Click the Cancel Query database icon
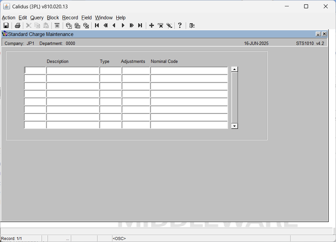The height and width of the screenshot is (242, 336). point(86,26)
